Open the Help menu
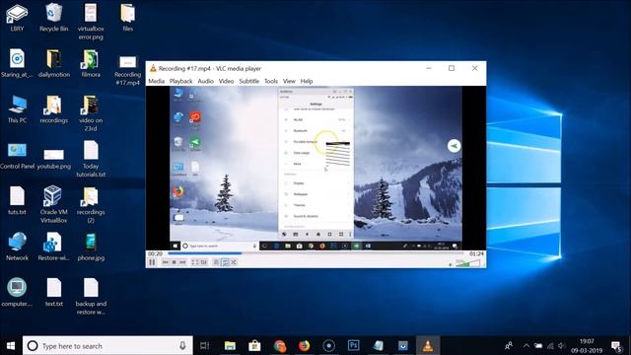 click(307, 81)
